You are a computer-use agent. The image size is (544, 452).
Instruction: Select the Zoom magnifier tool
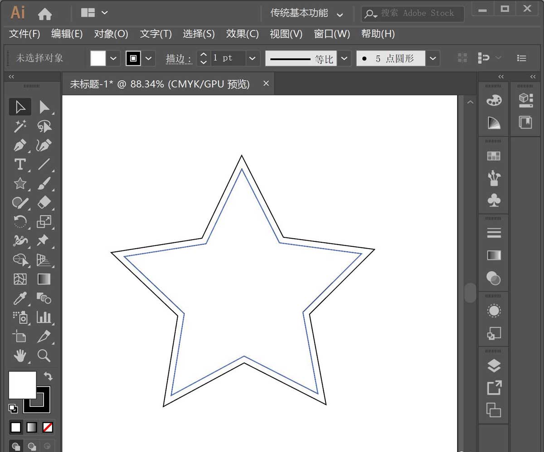point(44,356)
